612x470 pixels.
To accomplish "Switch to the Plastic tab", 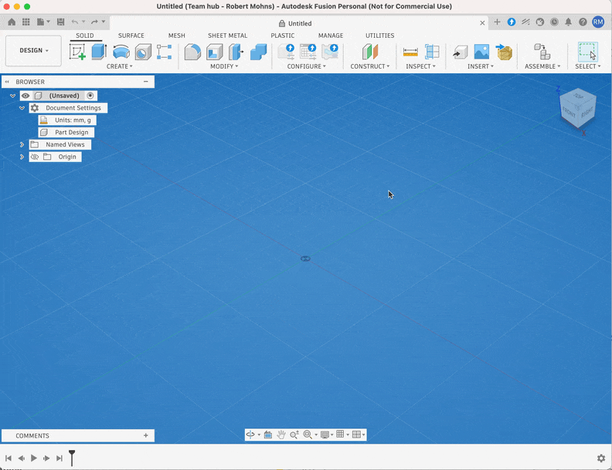I will pos(283,36).
